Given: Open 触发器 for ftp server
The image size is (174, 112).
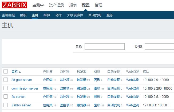Looking at the screenshot, I should tap(82, 97).
